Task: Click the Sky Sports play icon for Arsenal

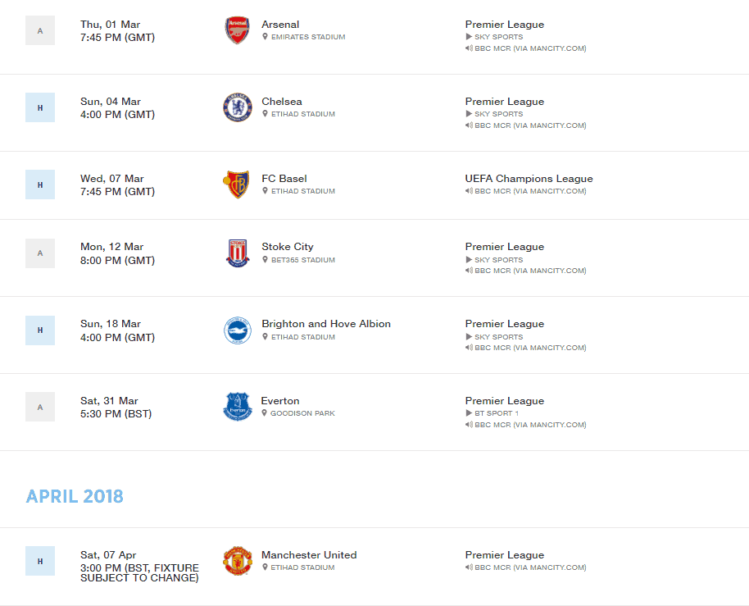Action: [x=469, y=37]
